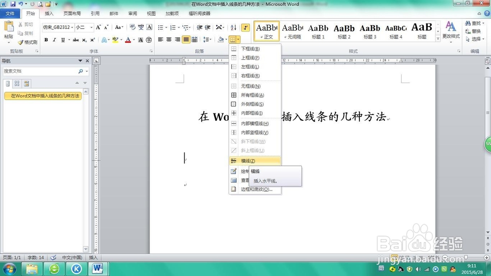Expand the styles gallery
491x276 pixels.
click(438, 39)
